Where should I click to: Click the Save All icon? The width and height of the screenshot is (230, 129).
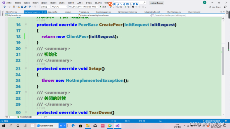point(25,7)
